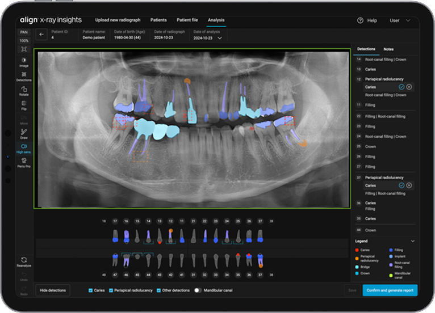This screenshot has width=435, height=313.
Task: Collapse the Legend section
Action: coord(412,241)
